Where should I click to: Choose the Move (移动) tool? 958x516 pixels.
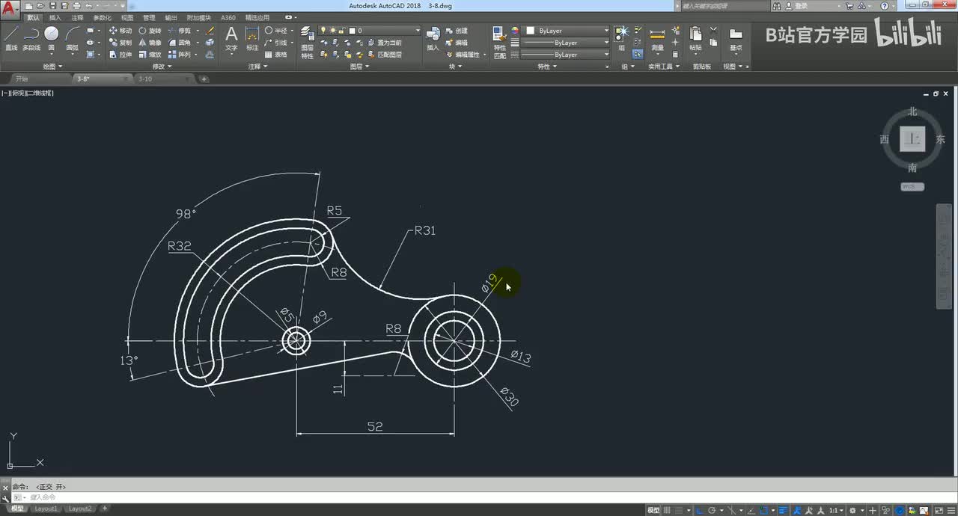[x=120, y=31]
